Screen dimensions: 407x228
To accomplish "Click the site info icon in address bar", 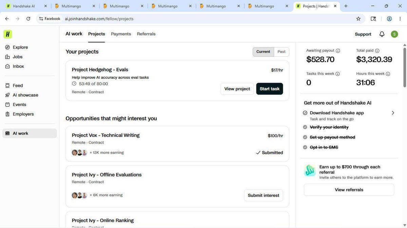I will coord(41,19).
